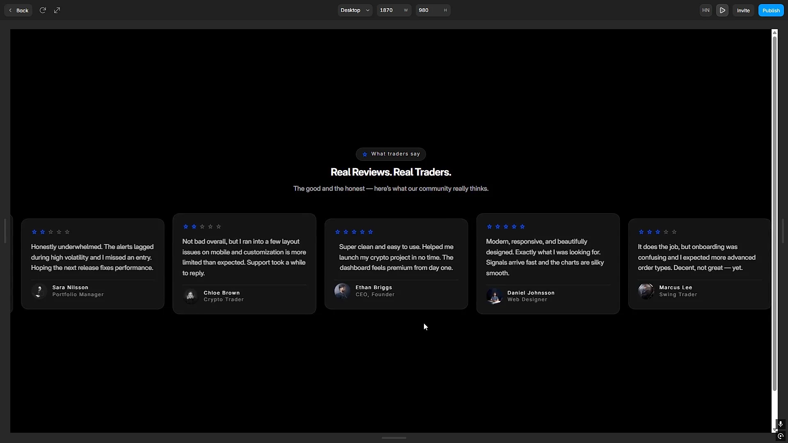This screenshot has width=788, height=443.
Task: Open the Invite dialog
Action: coord(743,10)
